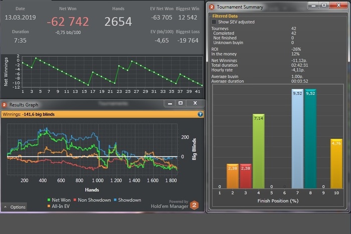Maximize the Tournament Summary window

coord(324,5)
